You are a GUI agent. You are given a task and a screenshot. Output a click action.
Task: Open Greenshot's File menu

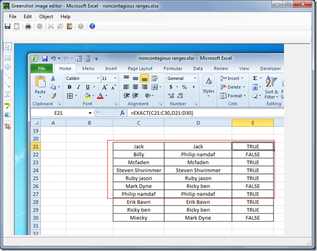coord(13,17)
